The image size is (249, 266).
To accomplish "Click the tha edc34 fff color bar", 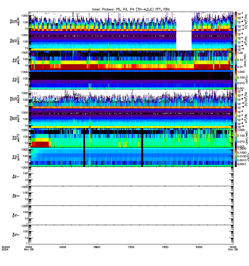I will 236,22.
